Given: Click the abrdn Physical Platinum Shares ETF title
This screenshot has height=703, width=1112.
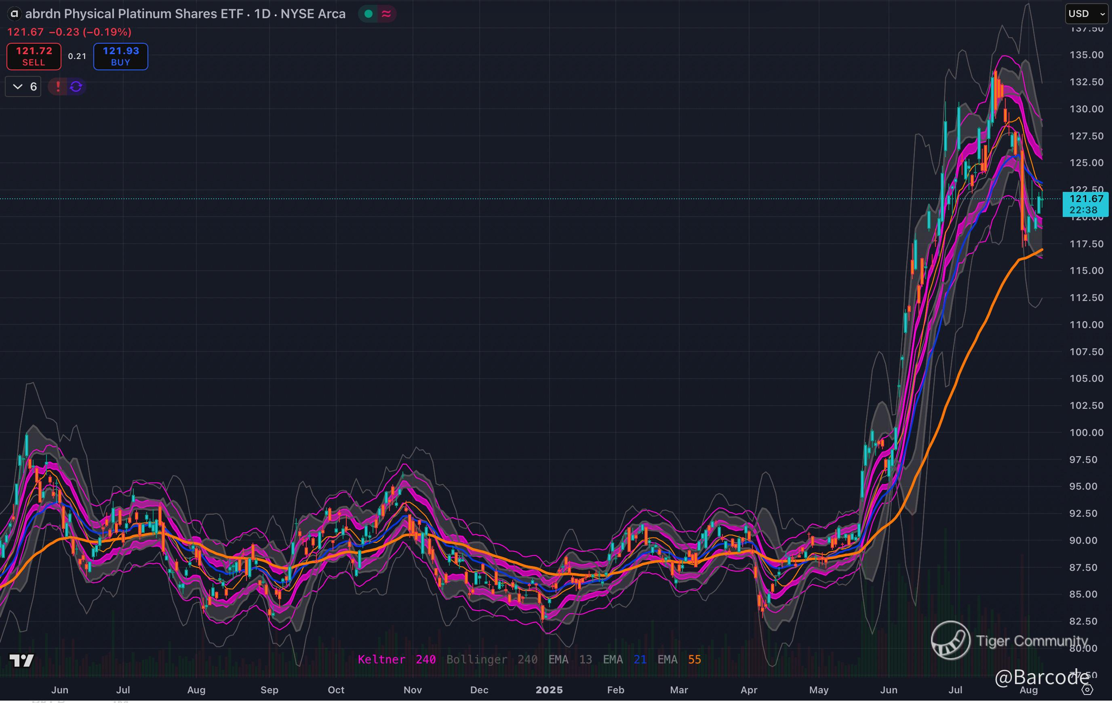Looking at the screenshot, I should click(x=134, y=14).
